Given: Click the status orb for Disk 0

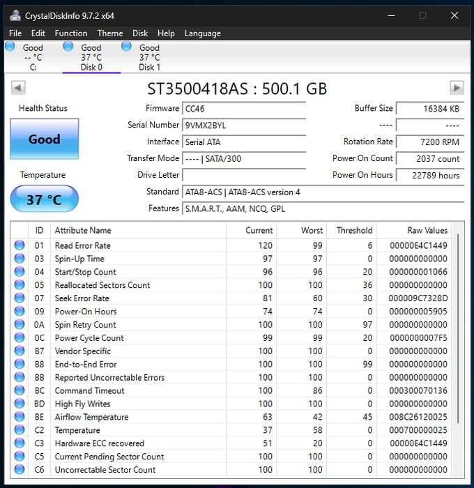Looking at the screenshot, I should coord(68,47).
